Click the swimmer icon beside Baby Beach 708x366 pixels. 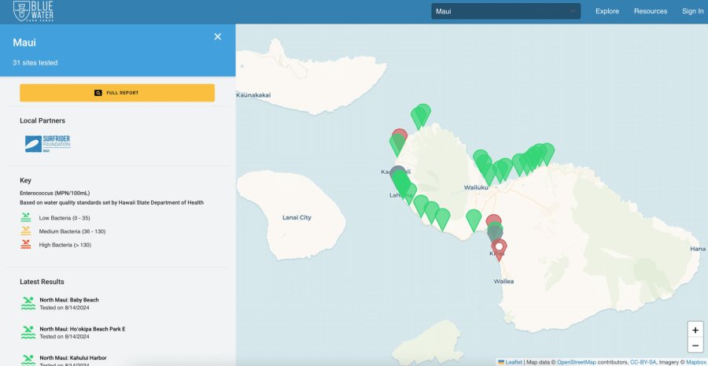(x=28, y=303)
